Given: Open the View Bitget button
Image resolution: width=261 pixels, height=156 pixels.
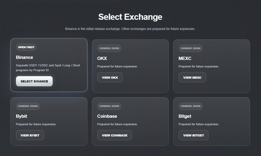Looking at the screenshot, I should tap(194, 135).
